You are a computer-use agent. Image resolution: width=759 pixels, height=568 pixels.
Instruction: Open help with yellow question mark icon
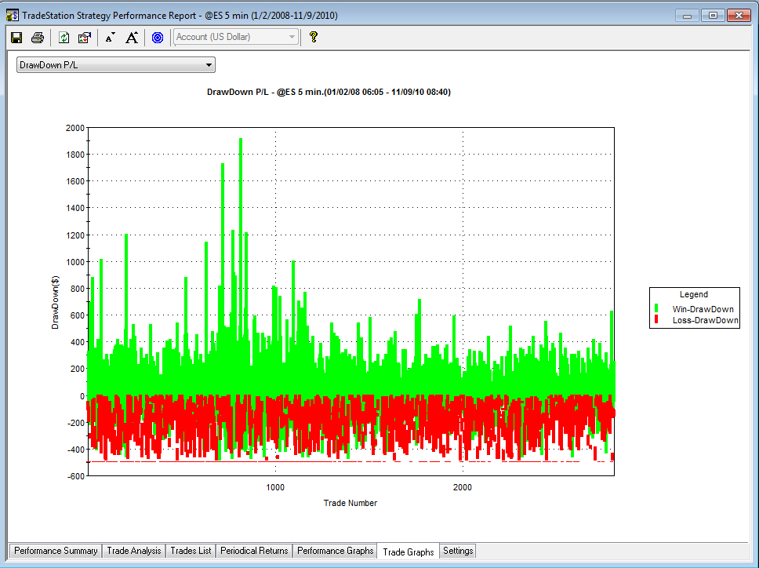[x=313, y=37]
